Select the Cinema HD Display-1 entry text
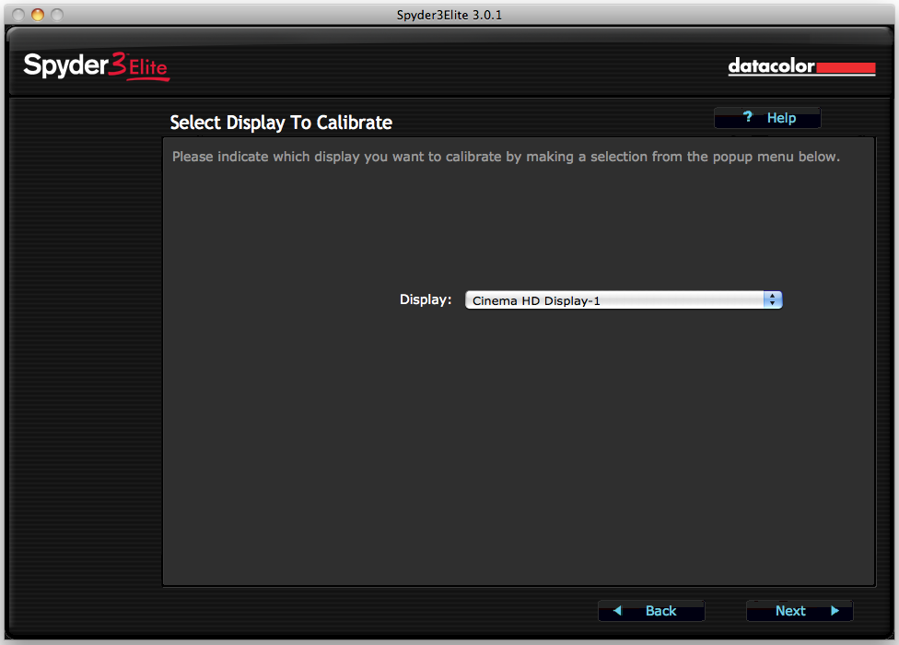This screenshot has height=645, width=899. (536, 300)
